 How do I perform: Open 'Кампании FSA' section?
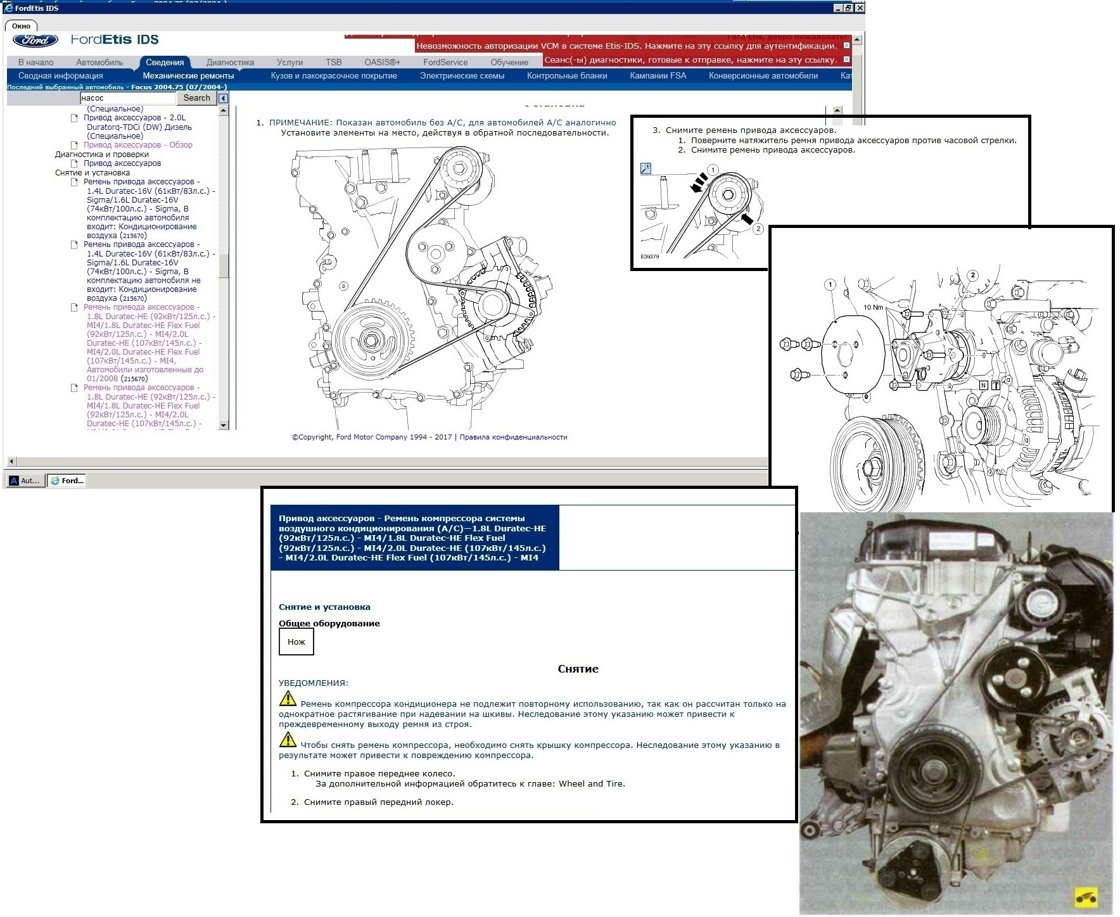click(658, 75)
